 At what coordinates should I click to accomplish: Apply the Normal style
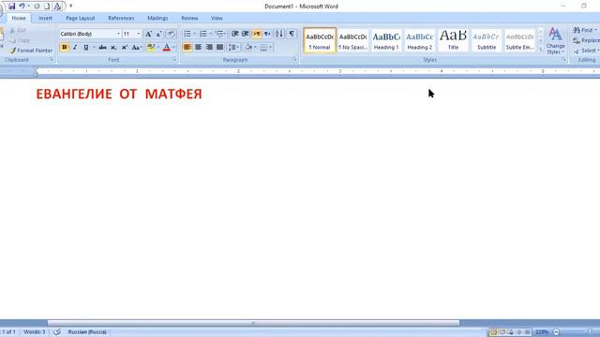[x=320, y=40]
